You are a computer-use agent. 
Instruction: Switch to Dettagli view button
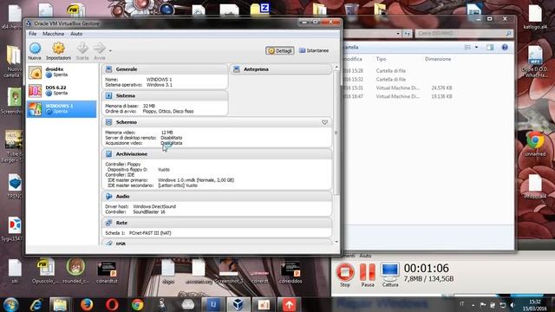pos(279,50)
